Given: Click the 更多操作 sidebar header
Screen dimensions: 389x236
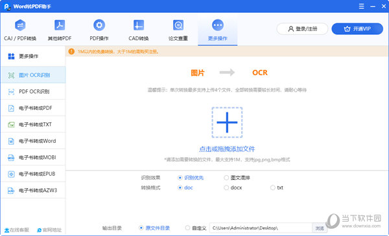Looking at the screenshot, I should 33,56.
